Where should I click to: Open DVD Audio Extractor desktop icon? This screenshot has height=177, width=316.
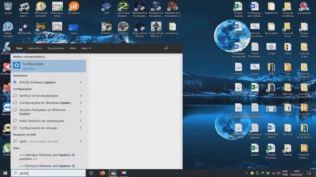41,9
